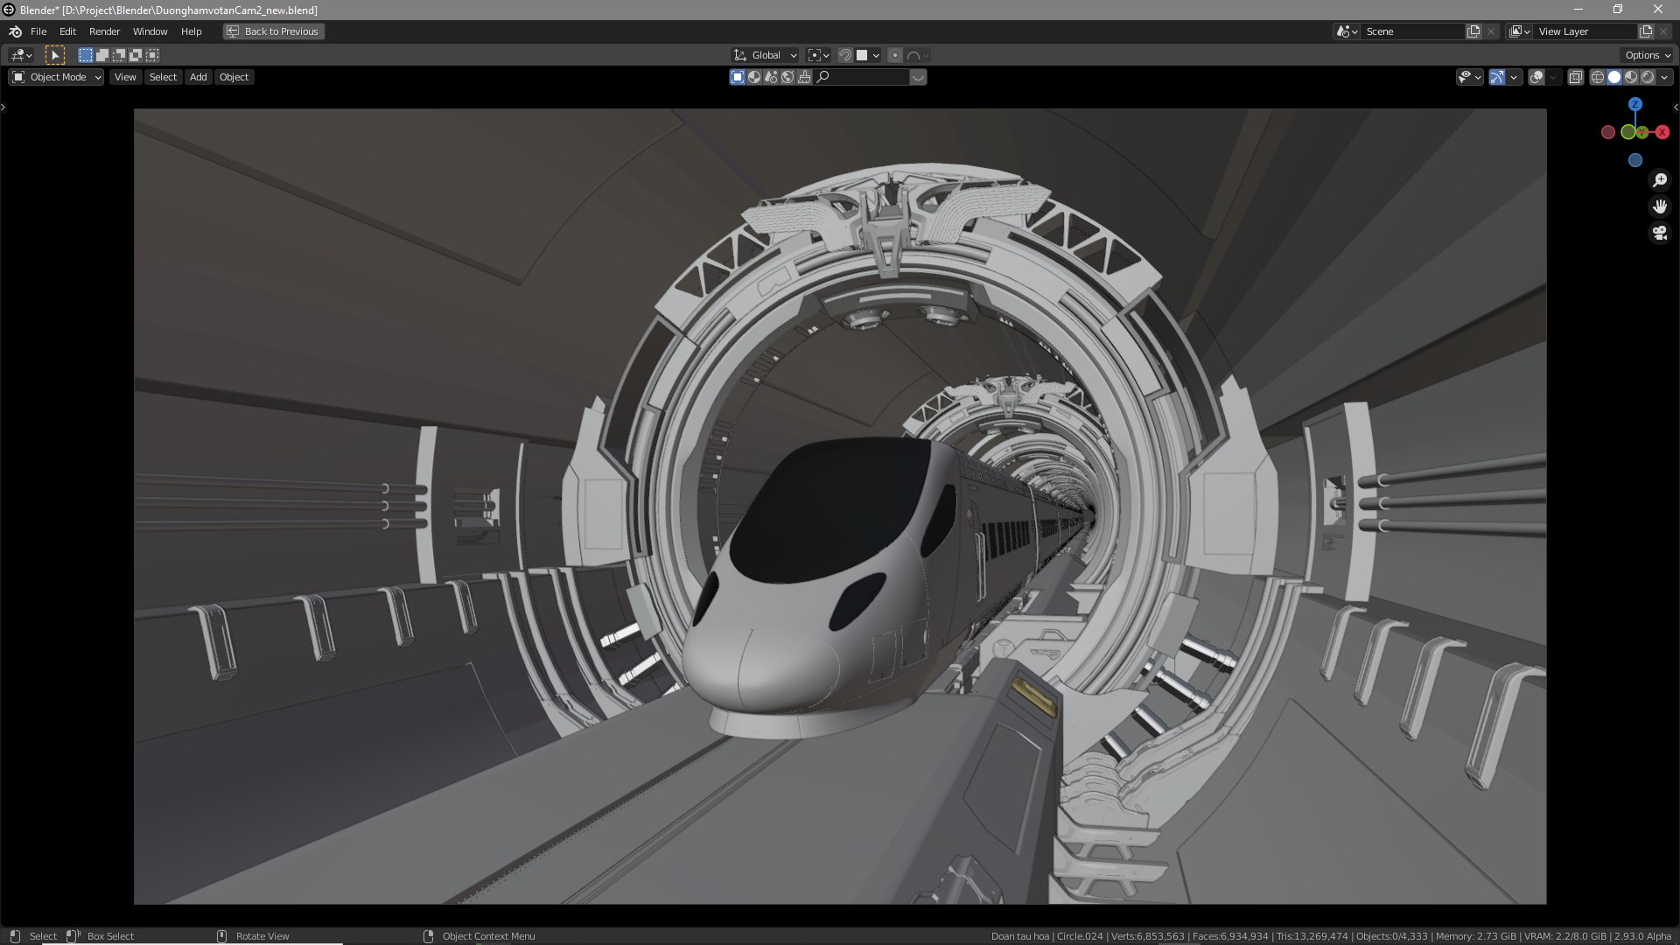The image size is (1680, 945).
Task: Click the X axis on navigation gizmo
Action: point(1662,132)
